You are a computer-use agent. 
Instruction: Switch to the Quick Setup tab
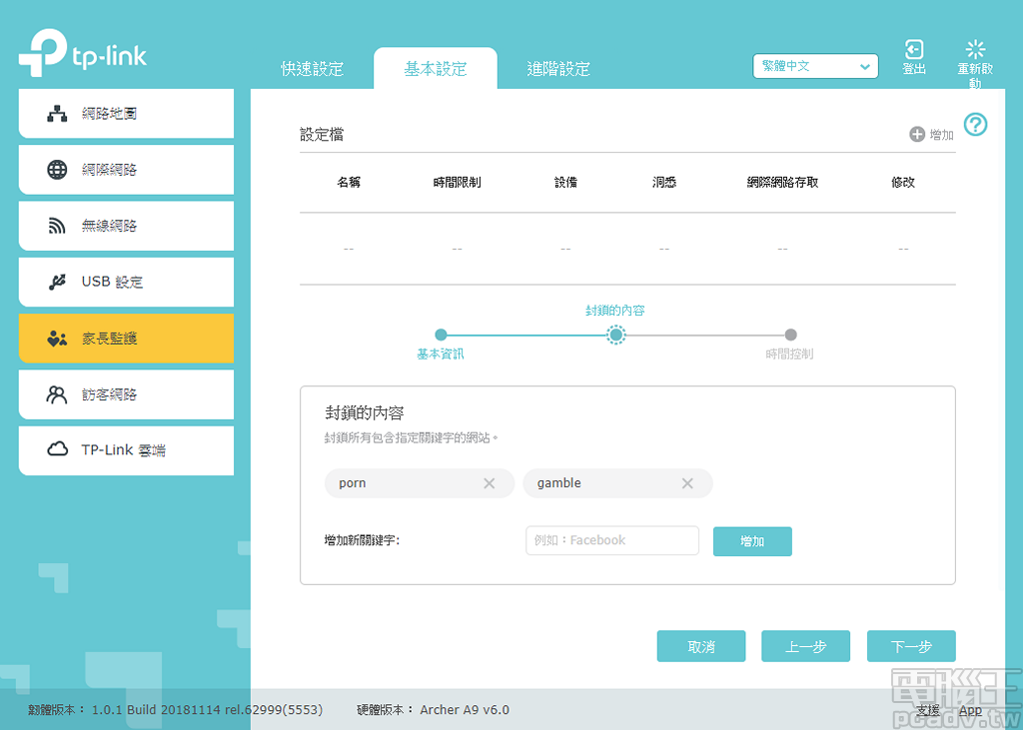[312, 69]
